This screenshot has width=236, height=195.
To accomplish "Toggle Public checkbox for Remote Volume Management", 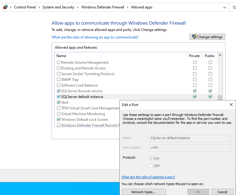I will click(x=210, y=62).
